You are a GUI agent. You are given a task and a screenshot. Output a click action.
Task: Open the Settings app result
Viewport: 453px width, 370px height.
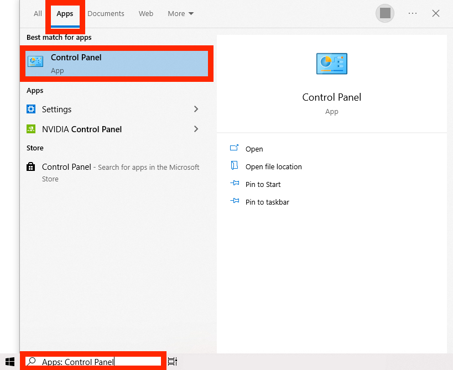click(114, 109)
